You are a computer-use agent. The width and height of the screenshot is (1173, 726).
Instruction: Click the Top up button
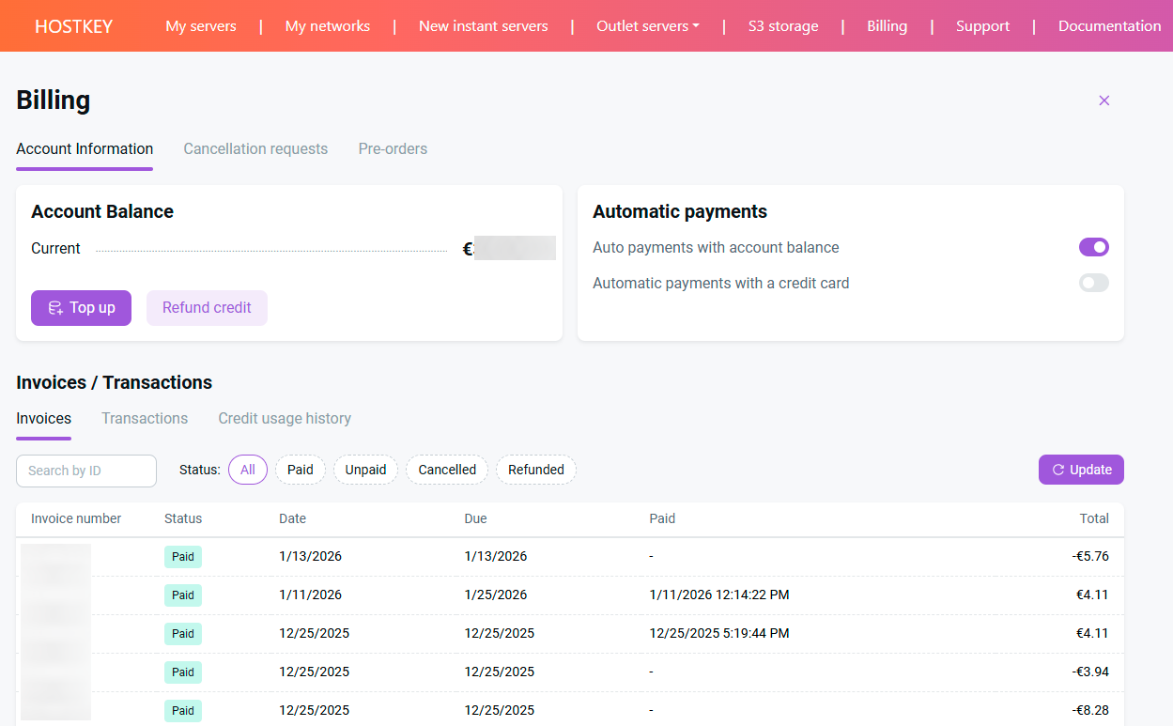(x=81, y=308)
